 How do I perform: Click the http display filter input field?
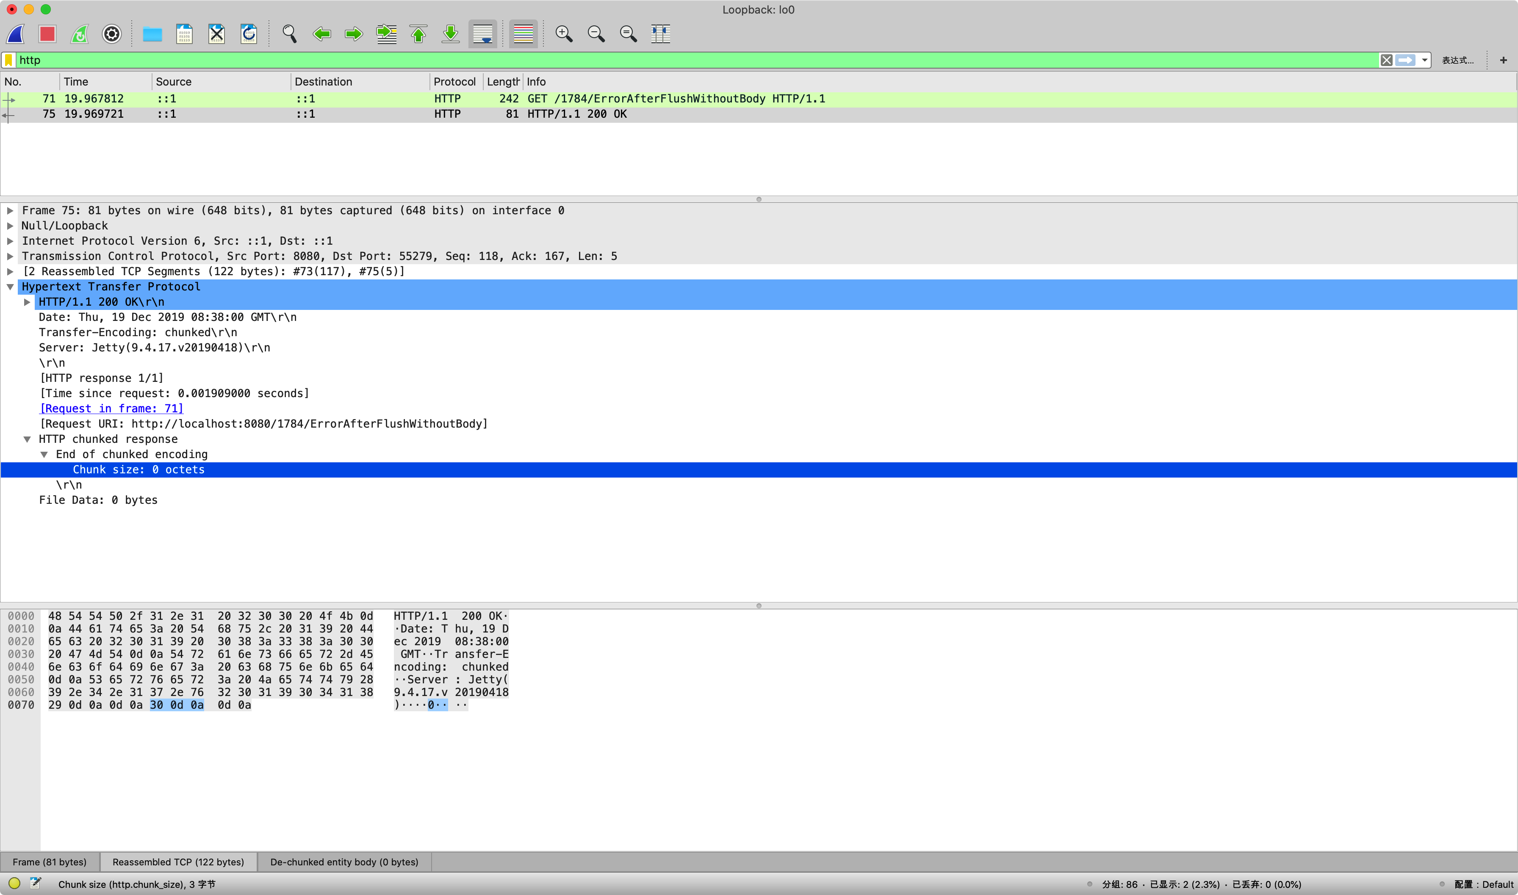coord(664,60)
